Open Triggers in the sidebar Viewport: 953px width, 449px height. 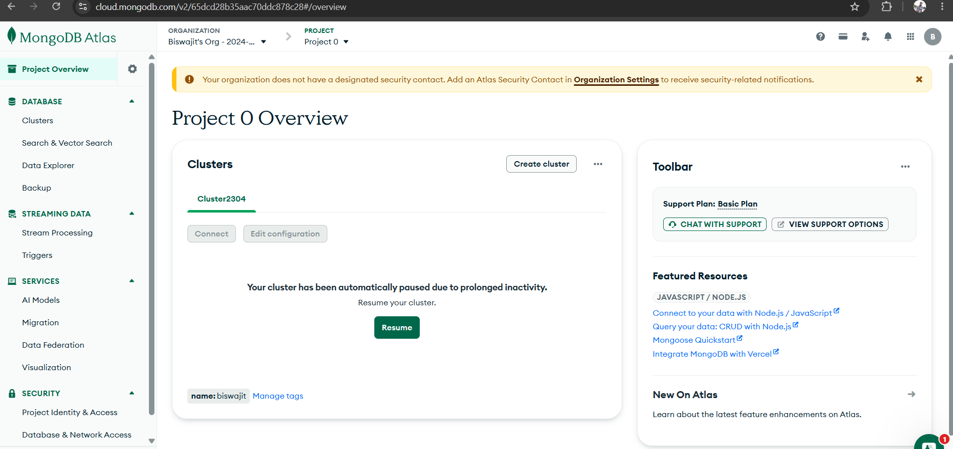[37, 255]
